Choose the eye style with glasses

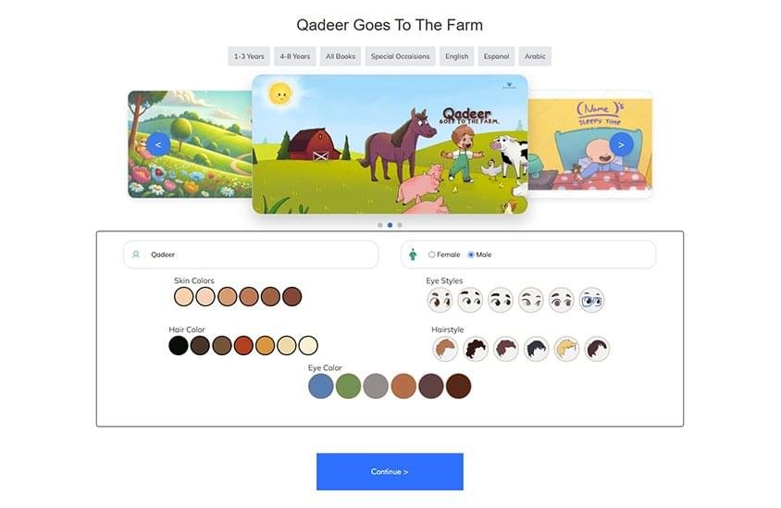pyautogui.click(x=591, y=301)
